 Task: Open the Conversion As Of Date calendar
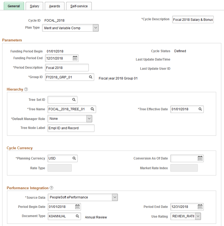[x=200, y=158]
